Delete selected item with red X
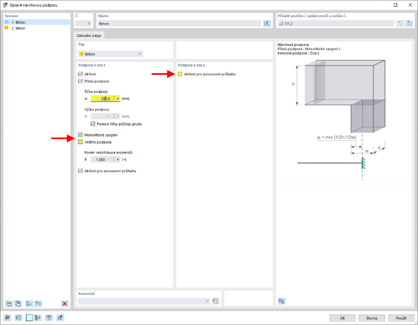 click(x=64, y=304)
